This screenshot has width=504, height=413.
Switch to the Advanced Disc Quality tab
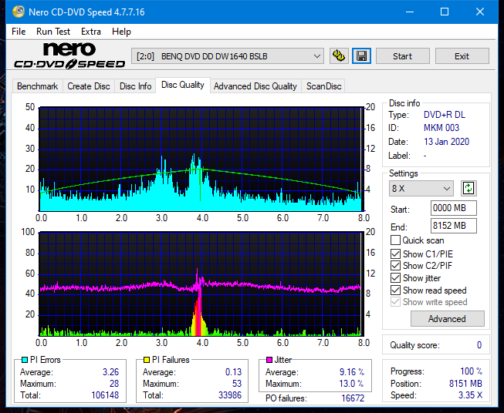255,86
